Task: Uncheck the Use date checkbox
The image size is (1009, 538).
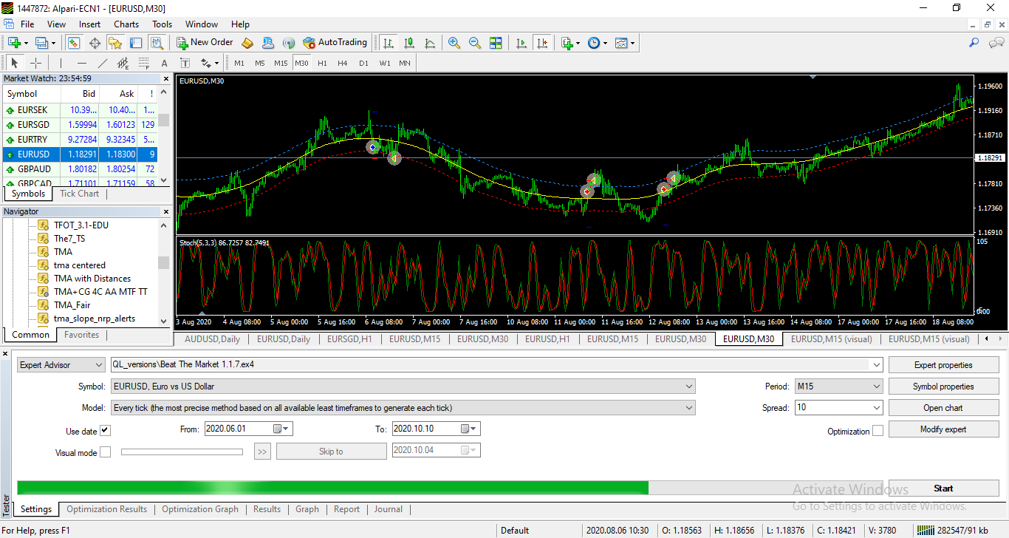Action: 105,431
